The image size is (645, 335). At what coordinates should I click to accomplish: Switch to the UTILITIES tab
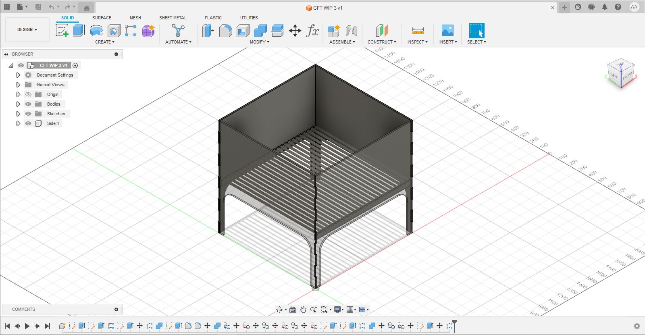tap(249, 18)
